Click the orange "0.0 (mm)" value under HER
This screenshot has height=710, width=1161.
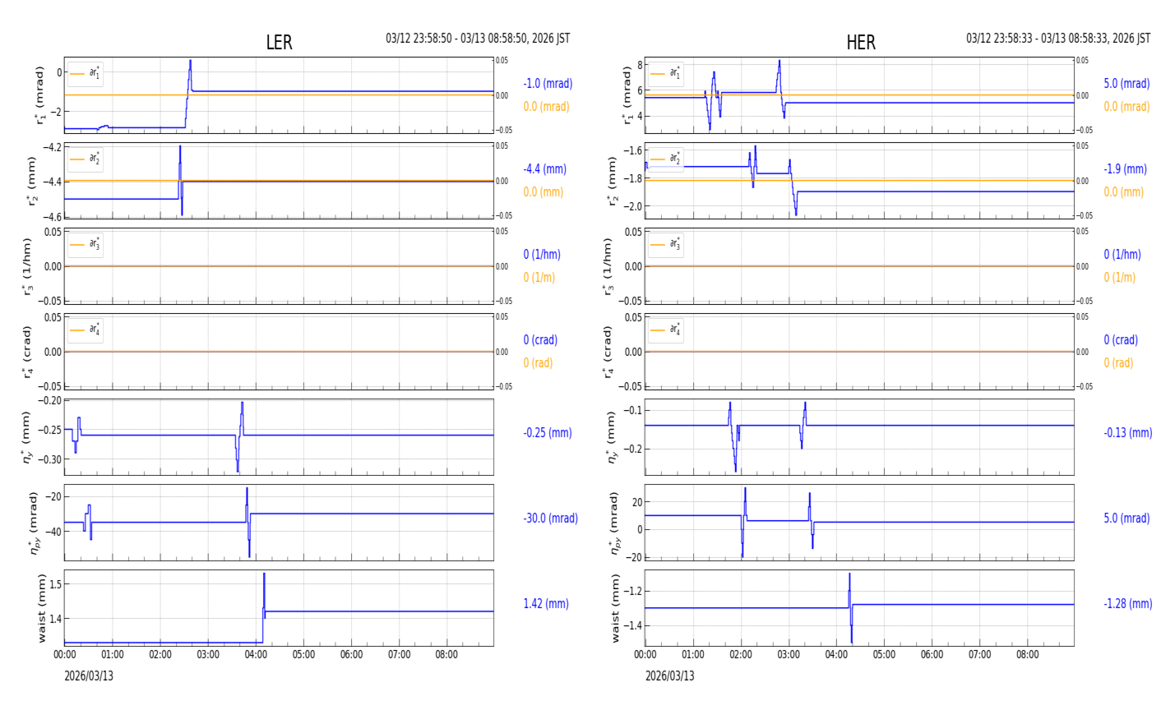1123,192
